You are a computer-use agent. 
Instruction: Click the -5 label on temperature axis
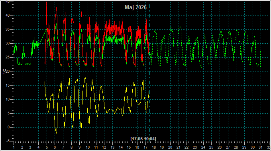click(8, 141)
